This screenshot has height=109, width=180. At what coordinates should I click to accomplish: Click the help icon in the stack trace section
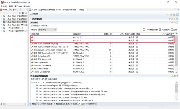coord(177,76)
